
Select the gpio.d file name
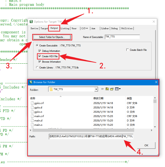pyautogui.click(x=38, y=107)
